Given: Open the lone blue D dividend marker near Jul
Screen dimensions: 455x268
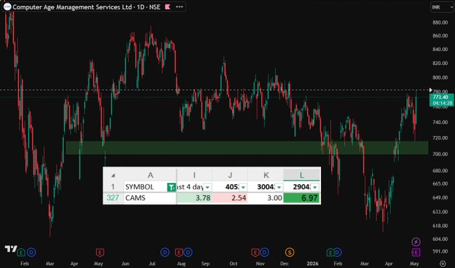Looking at the screenshot, I should click(x=165, y=253).
